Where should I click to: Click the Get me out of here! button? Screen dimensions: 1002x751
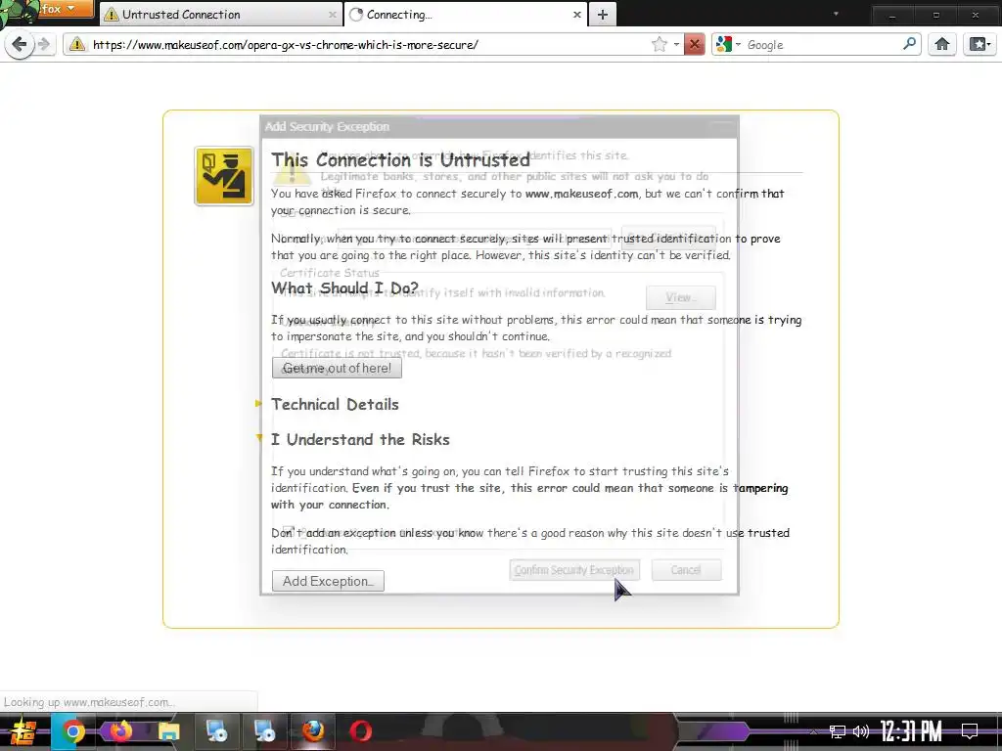337,368
